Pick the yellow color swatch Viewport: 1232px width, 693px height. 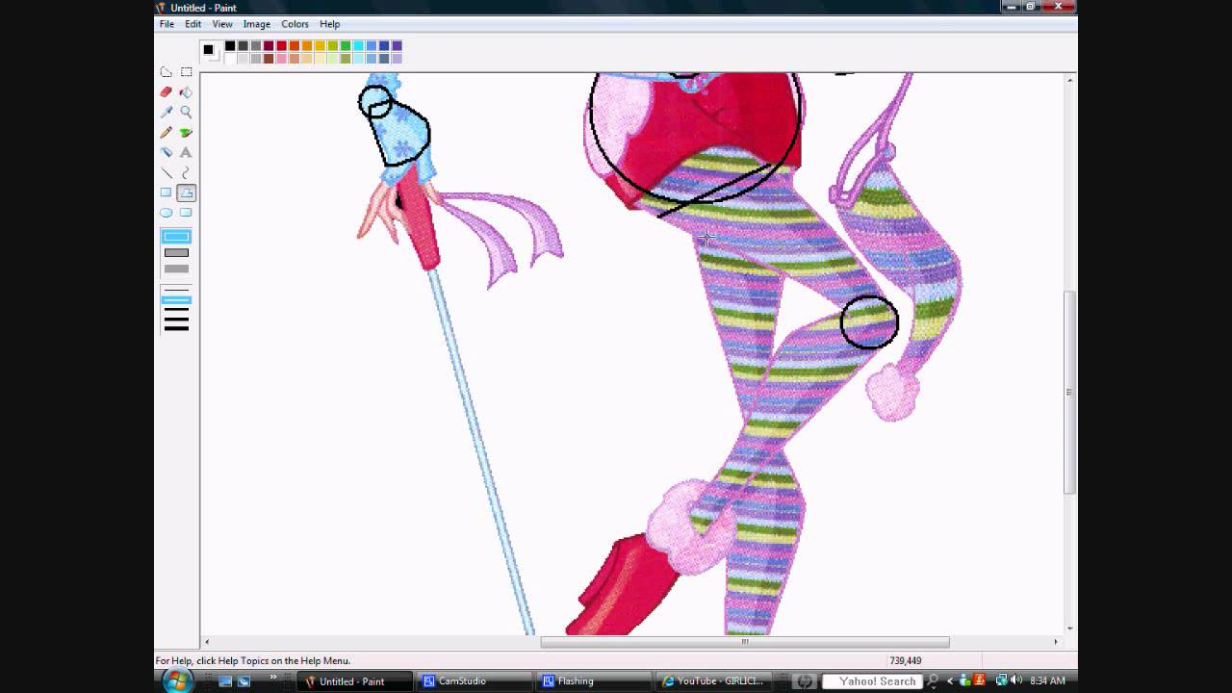click(320, 45)
